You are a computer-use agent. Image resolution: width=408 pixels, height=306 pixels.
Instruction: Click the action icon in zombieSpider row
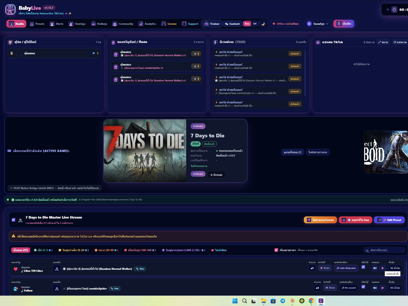coord(57,288)
